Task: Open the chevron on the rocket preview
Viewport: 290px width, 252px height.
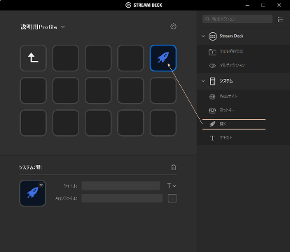Action: pyautogui.click(x=41, y=185)
